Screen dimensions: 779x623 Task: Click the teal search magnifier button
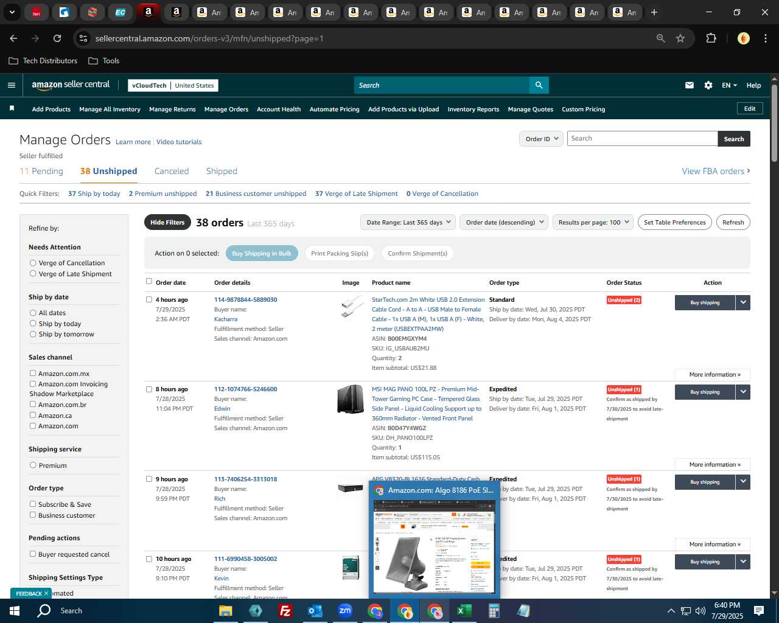(x=539, y=85)
